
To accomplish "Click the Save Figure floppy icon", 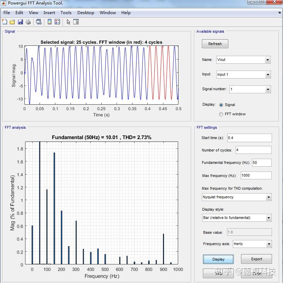I will pyautogui.click(x=20, y=22).
